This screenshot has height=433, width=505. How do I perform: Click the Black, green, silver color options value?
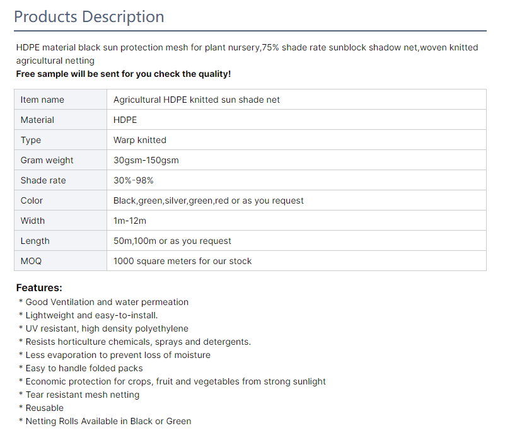tap(209, 200)
